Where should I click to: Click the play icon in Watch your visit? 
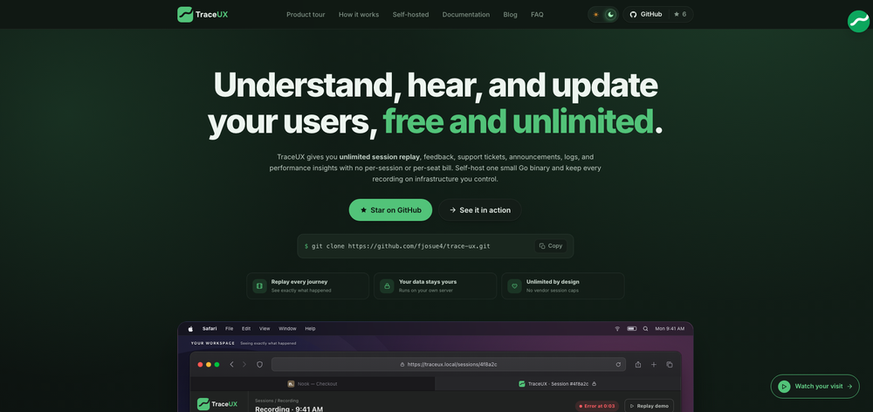(784, 387)
